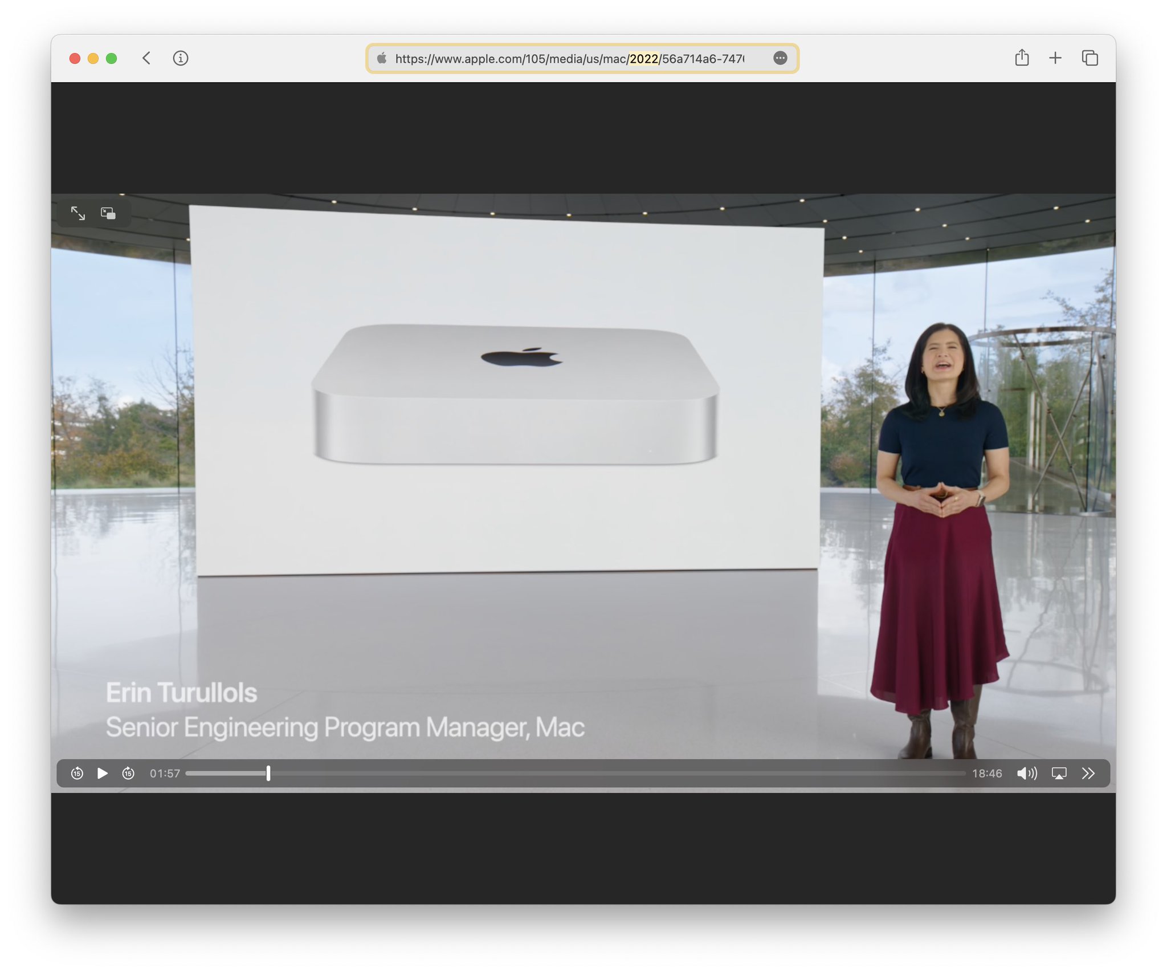Screen dimensions: 1167x972
Task: Expand extra playback controls with the double chevron
Action: pyautogui.click(x=1089, y=774)
